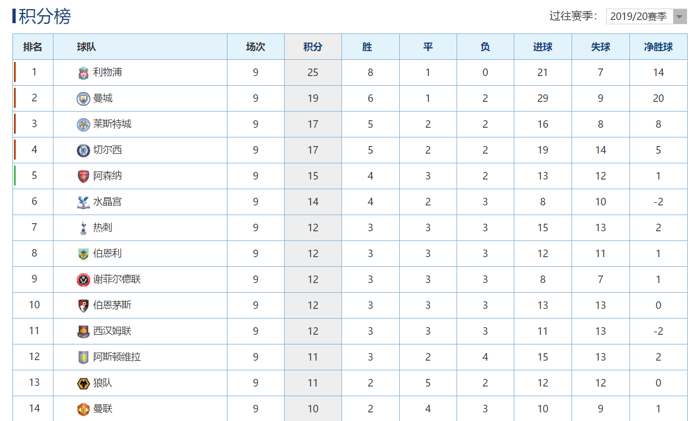Click the Burnley crest icon beside 伯恩利
Viewport: 698px width, 421px height.
[83, 254]
